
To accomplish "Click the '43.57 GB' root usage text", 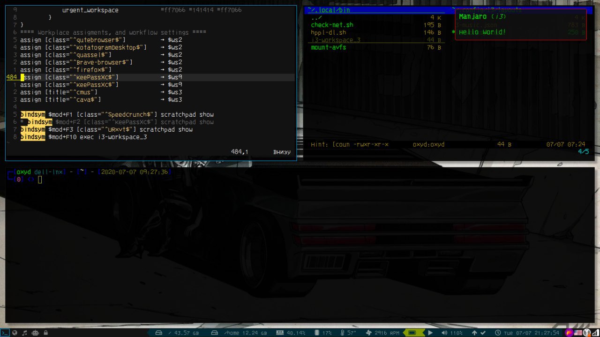I will (x=187, y=333).
